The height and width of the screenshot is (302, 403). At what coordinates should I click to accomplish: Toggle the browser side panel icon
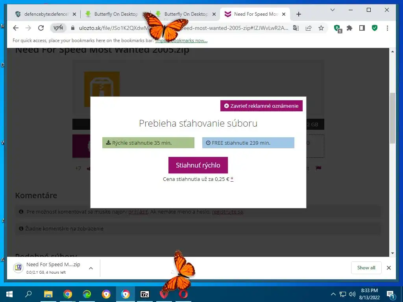(362, 28)
